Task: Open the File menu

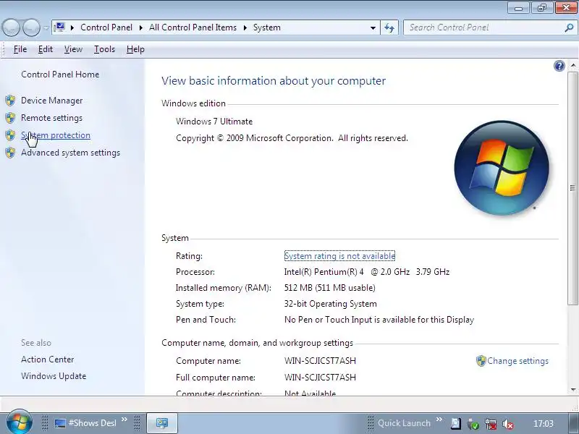Action: pyautogui.click(x=20, y=49)
